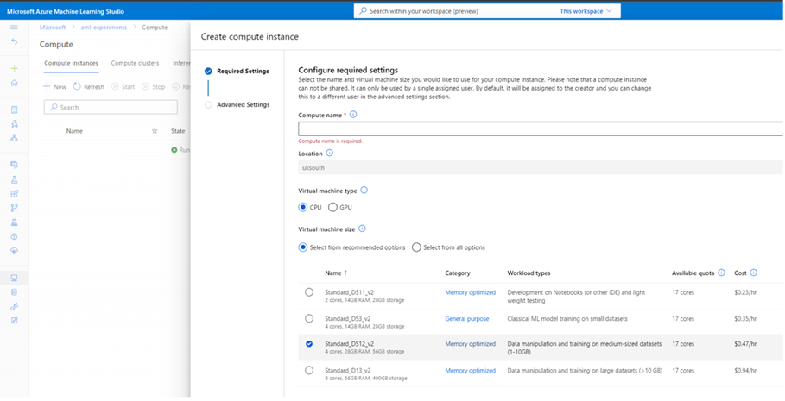Image resolution: width=785 pixels, height=401 pixels.
Task: Click the aml-experiments breadcrumb link
Action: [x=104, y=28]
